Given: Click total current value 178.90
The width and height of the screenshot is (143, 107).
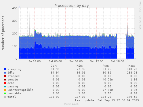Looking at the screenshot, I should pos(54,97).
